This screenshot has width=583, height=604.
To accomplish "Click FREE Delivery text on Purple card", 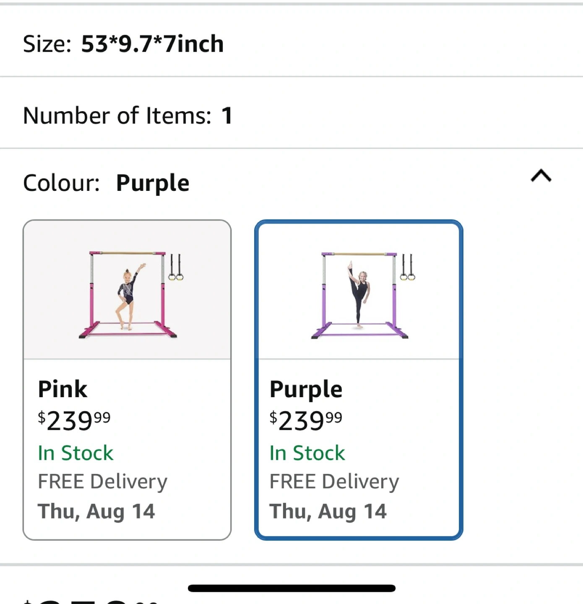I will 334,482.
